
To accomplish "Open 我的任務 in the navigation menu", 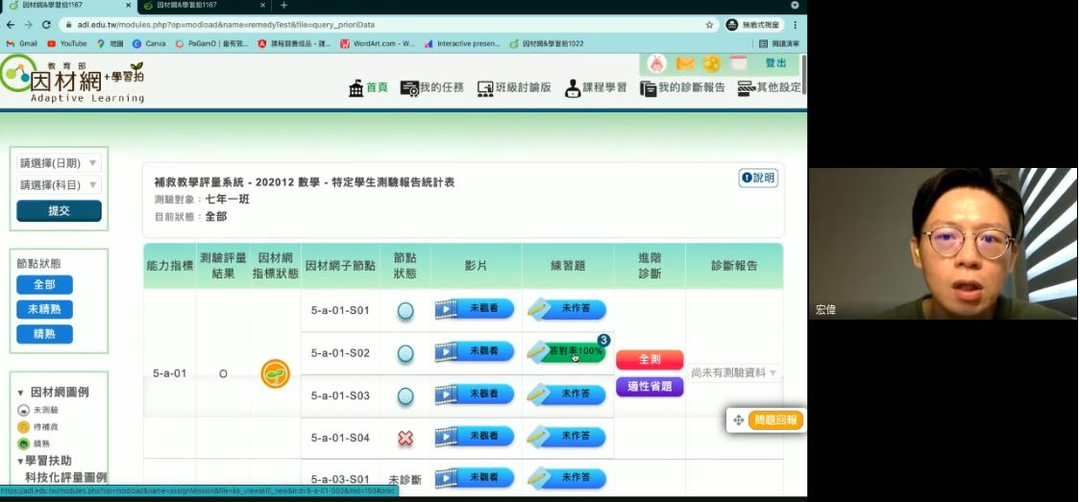I will pyautogui.click(x=431, y=88).
